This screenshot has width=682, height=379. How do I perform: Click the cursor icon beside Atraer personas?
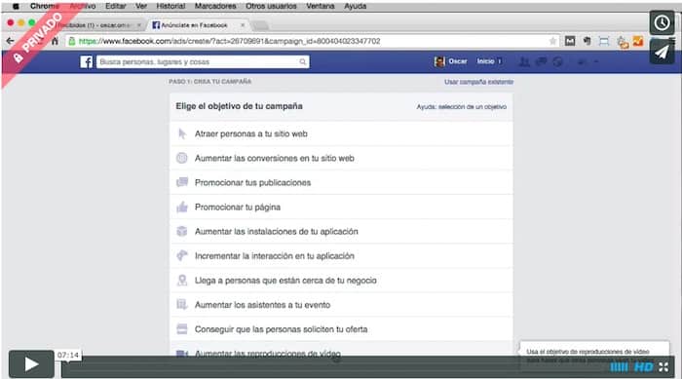pos(182,133)
